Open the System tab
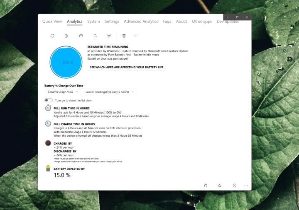Viewport: 299px width, 210px height. (93, 22)
